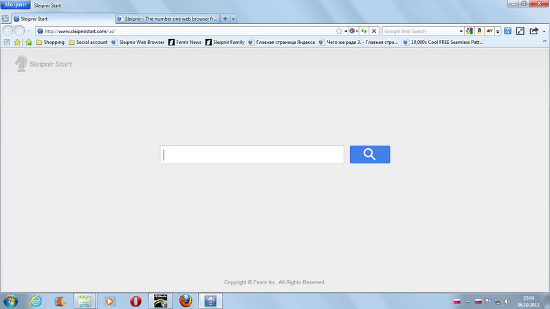Open the Social account bookmarks folder
550x309 pixels.
88,43
